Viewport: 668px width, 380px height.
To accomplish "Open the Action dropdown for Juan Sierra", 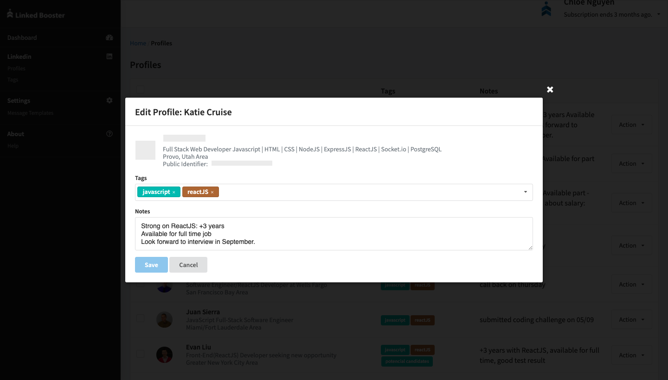I will coord(631,320).
